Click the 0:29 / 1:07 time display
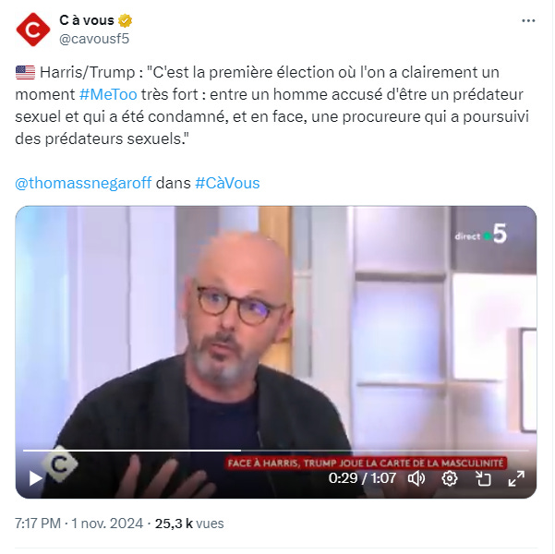The height and width of the screenshot is (554, 555). (x=362, y=478)
